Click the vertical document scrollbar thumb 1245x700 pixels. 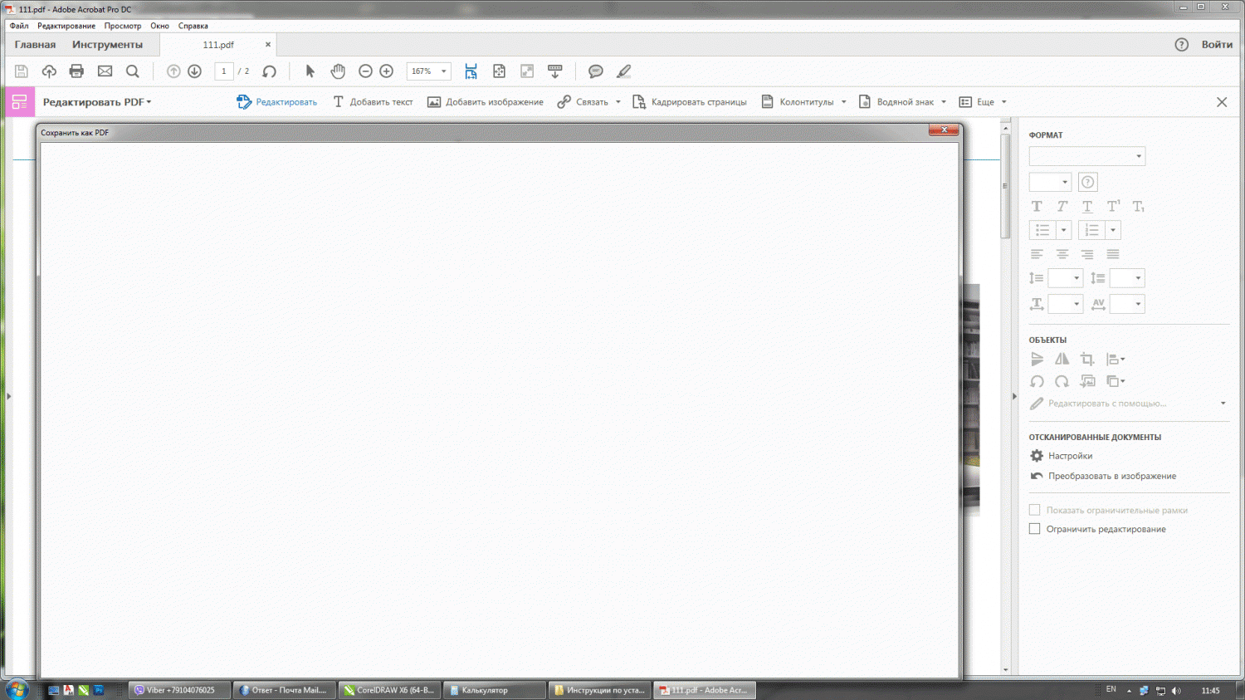(1005, 187)
